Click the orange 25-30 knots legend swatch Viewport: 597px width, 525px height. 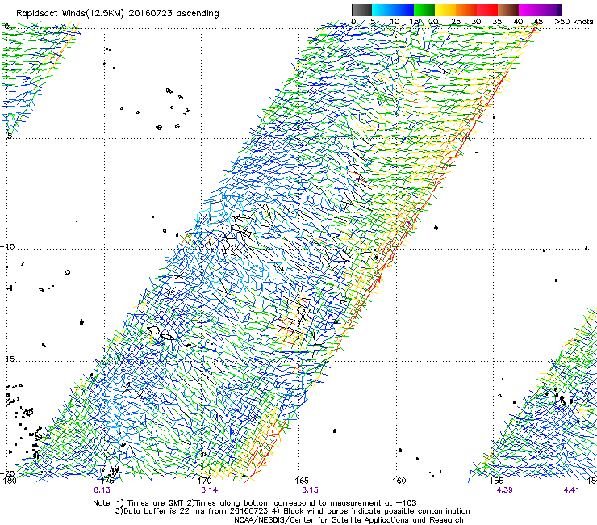(x=466, y=10)
